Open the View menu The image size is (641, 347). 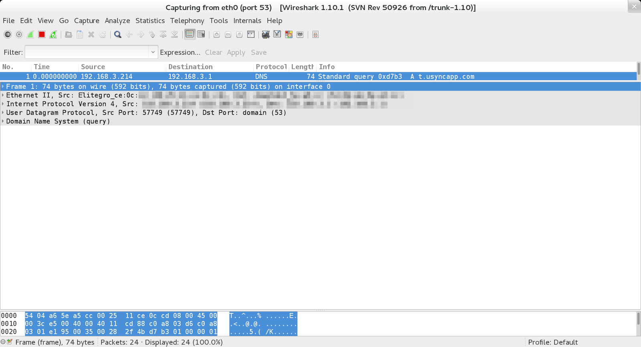coord(46,20)
